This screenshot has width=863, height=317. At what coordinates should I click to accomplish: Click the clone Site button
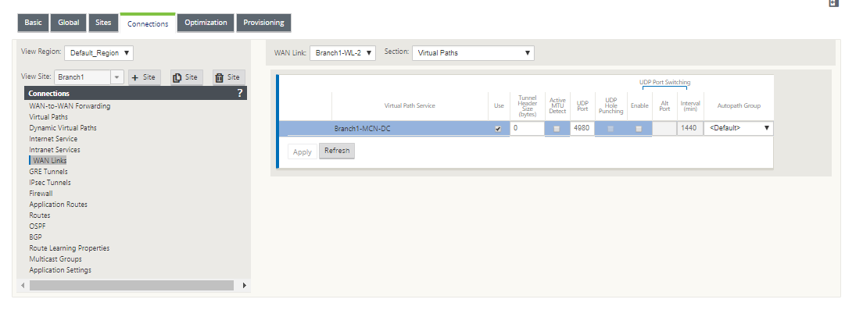187,77
